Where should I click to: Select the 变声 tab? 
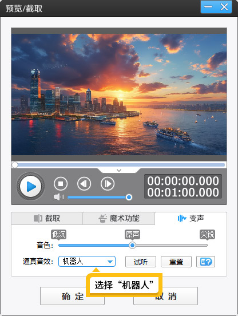pos(191,218)
